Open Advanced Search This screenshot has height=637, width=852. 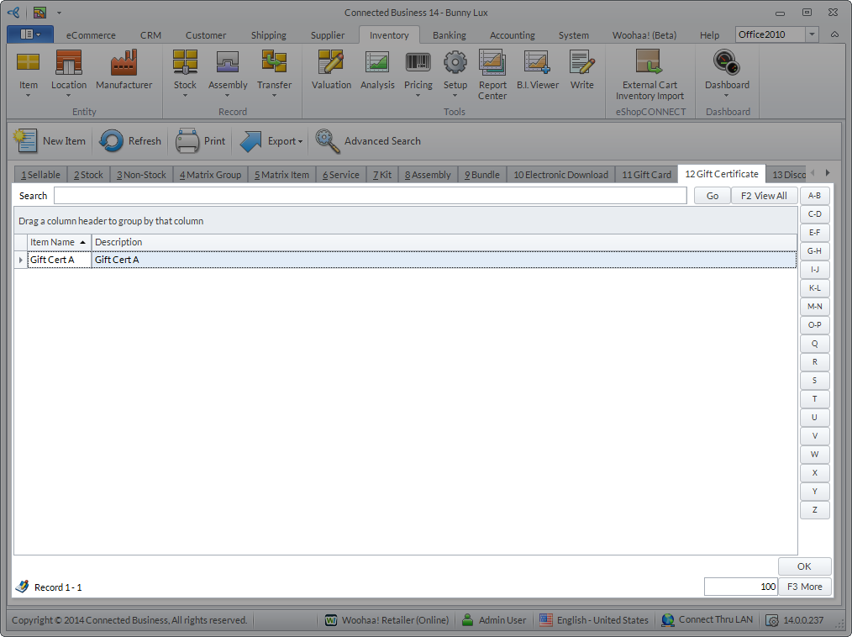point(368,141)
